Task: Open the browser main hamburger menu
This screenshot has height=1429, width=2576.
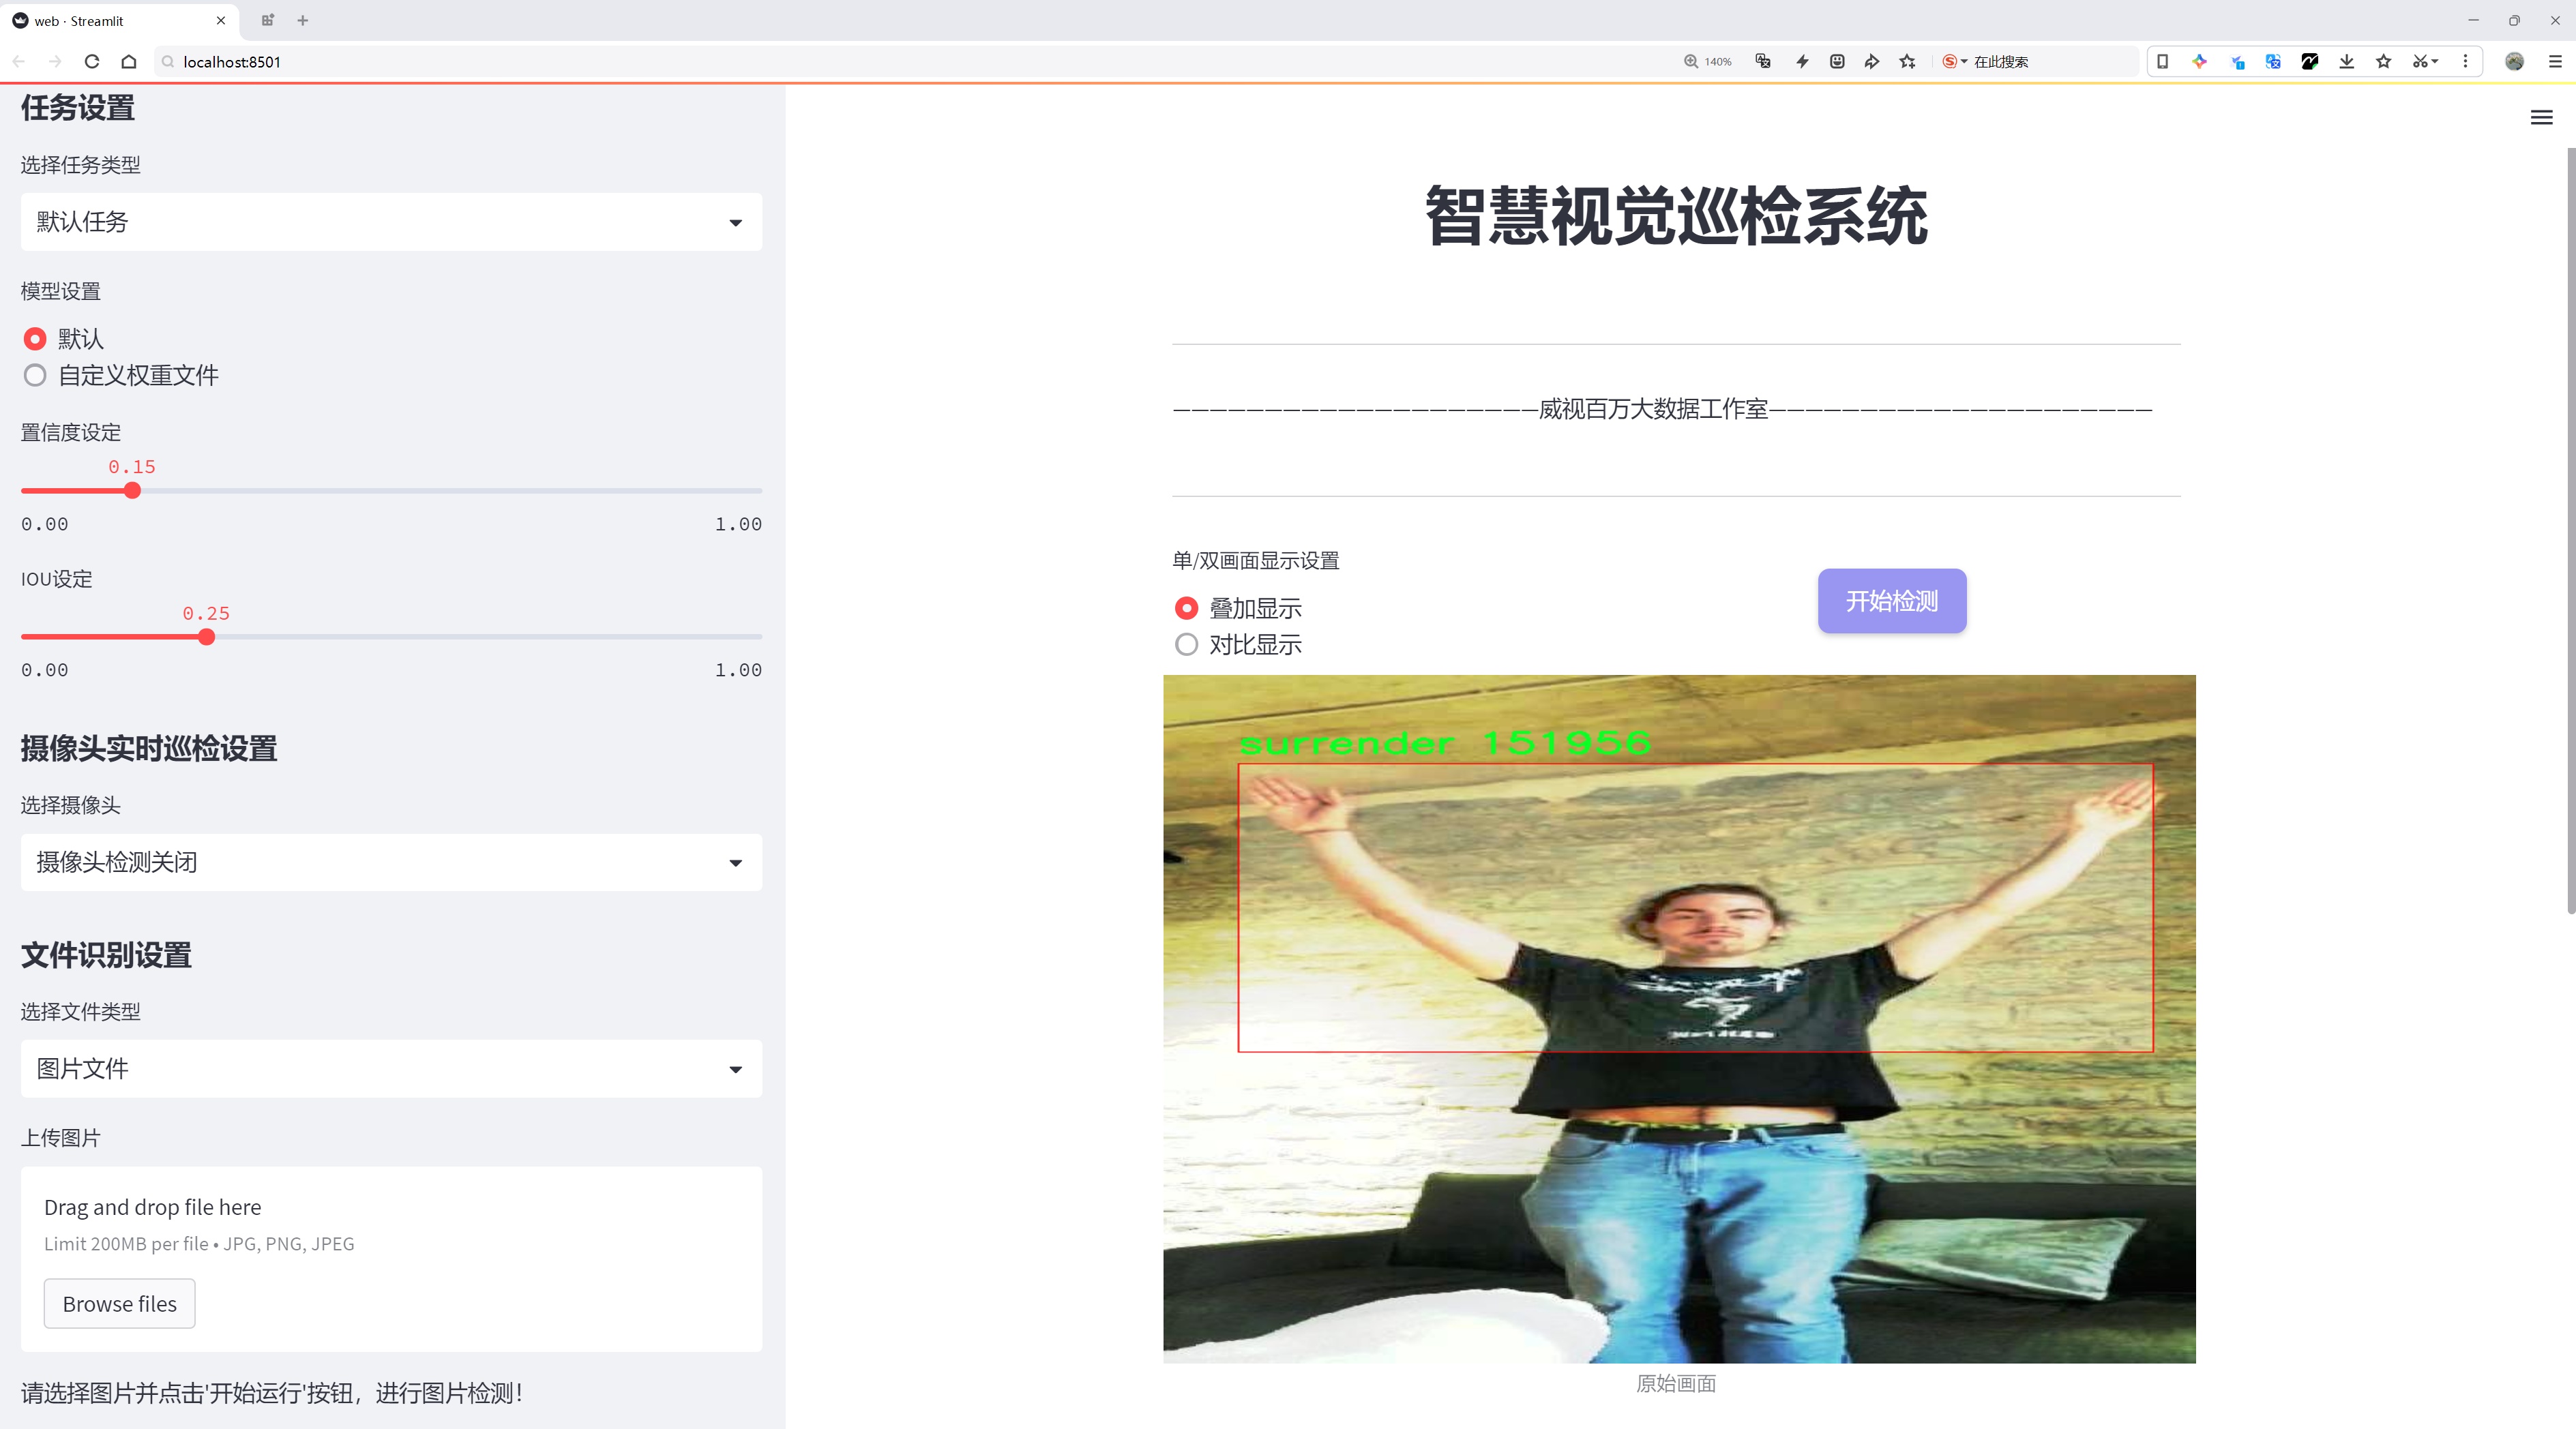Action: point(2555,62)
